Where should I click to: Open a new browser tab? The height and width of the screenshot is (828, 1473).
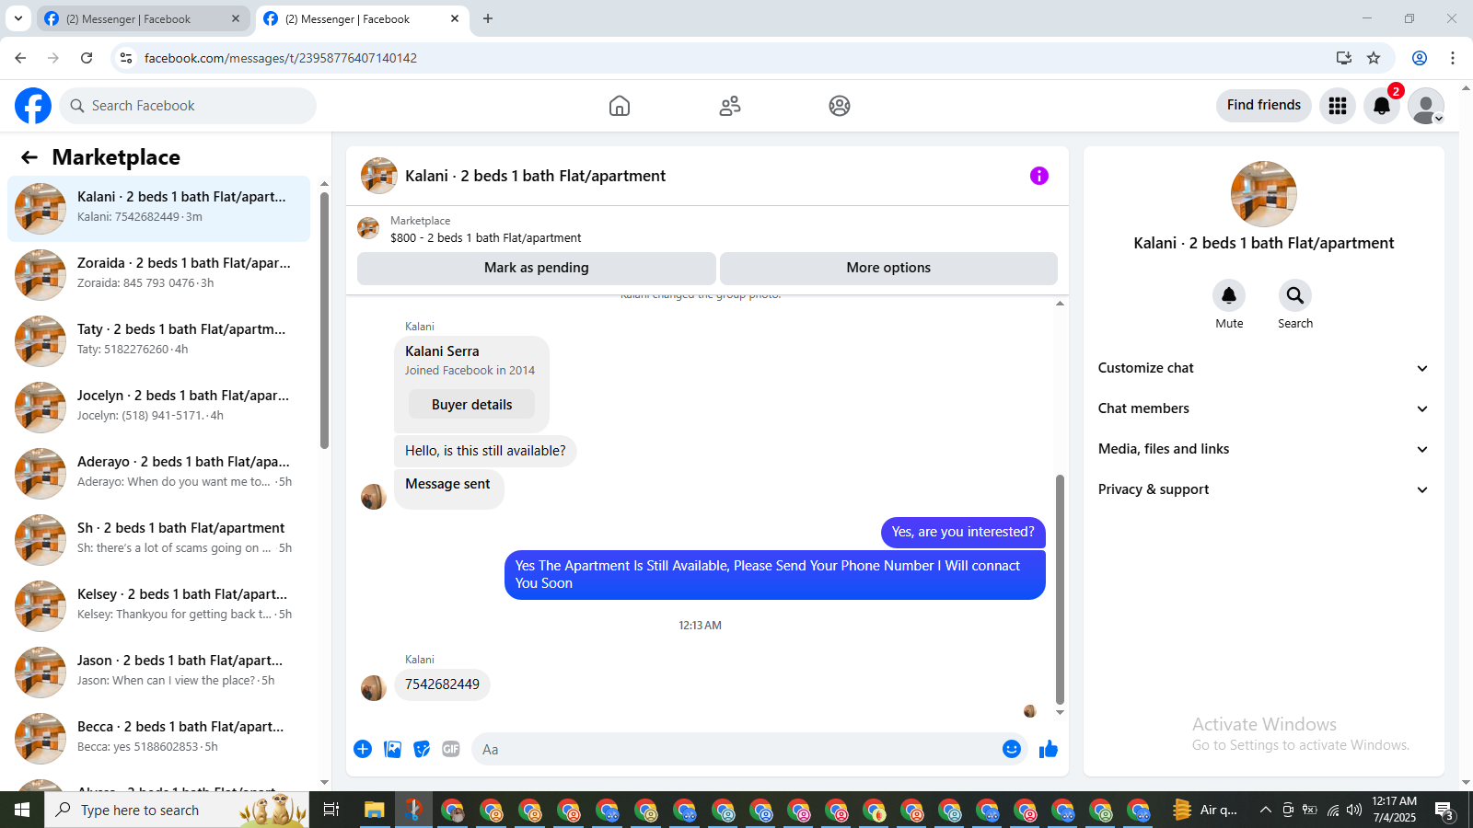tap(488, 18)
